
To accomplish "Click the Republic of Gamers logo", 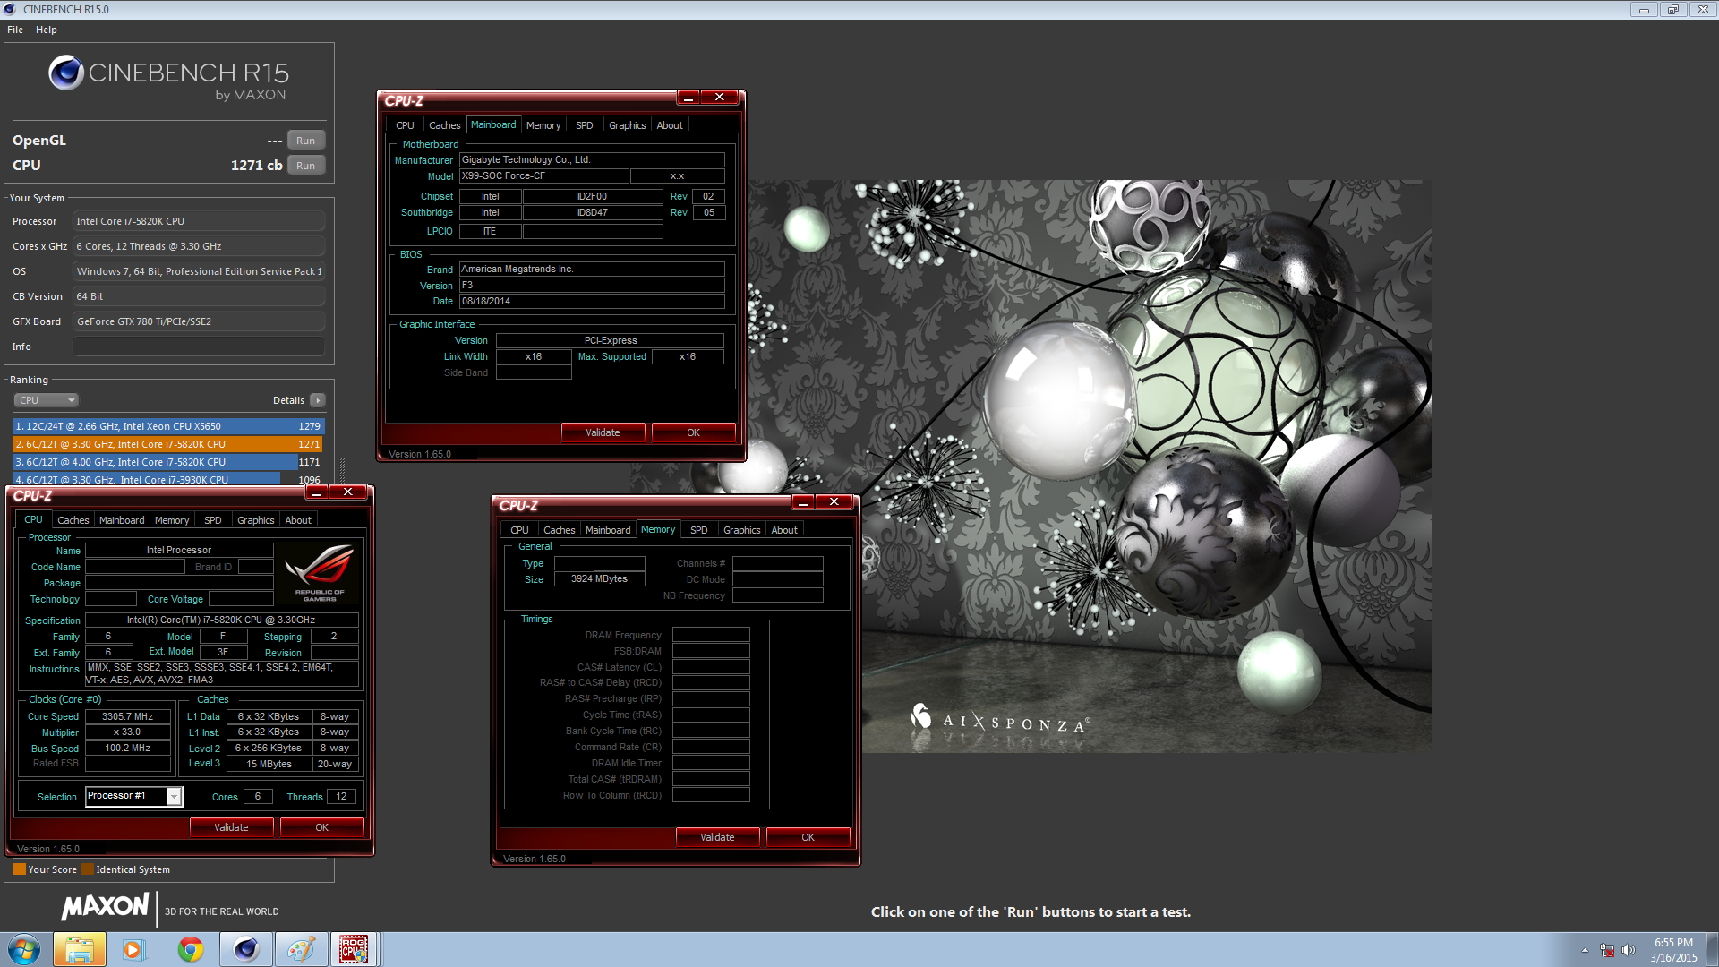I will [320, 572].
